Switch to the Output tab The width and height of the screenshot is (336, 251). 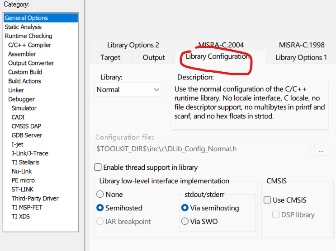(154, 57)
